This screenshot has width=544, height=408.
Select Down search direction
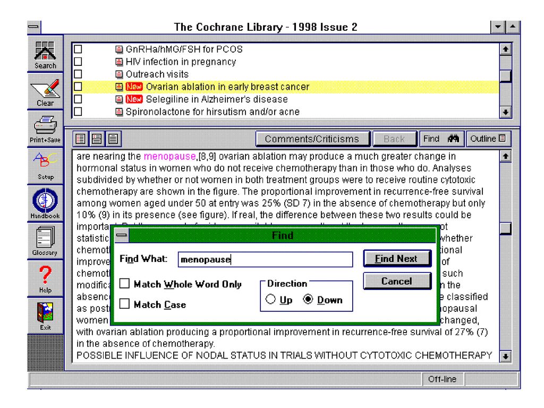click(308, 300)
